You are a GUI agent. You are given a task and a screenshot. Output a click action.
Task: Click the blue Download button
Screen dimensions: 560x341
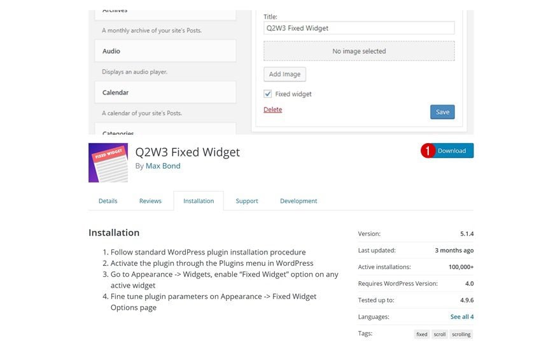tap(452, 151)
